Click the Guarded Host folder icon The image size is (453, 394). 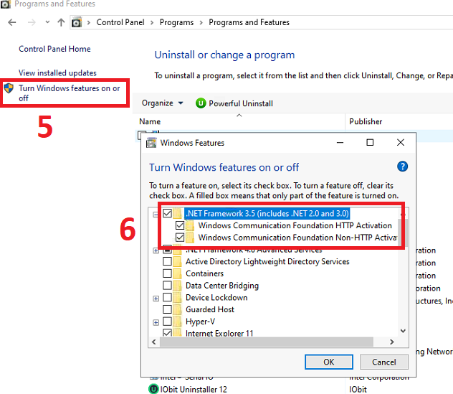pyautogui.click(x=177, y=309)
